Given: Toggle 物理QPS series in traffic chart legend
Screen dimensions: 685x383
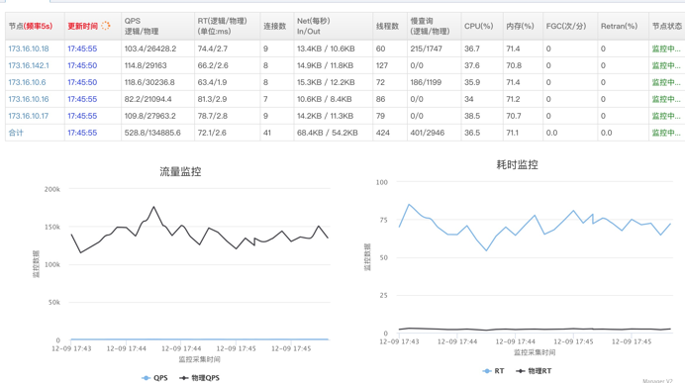Looking at the screenshot, I should (x=200, y=378).
